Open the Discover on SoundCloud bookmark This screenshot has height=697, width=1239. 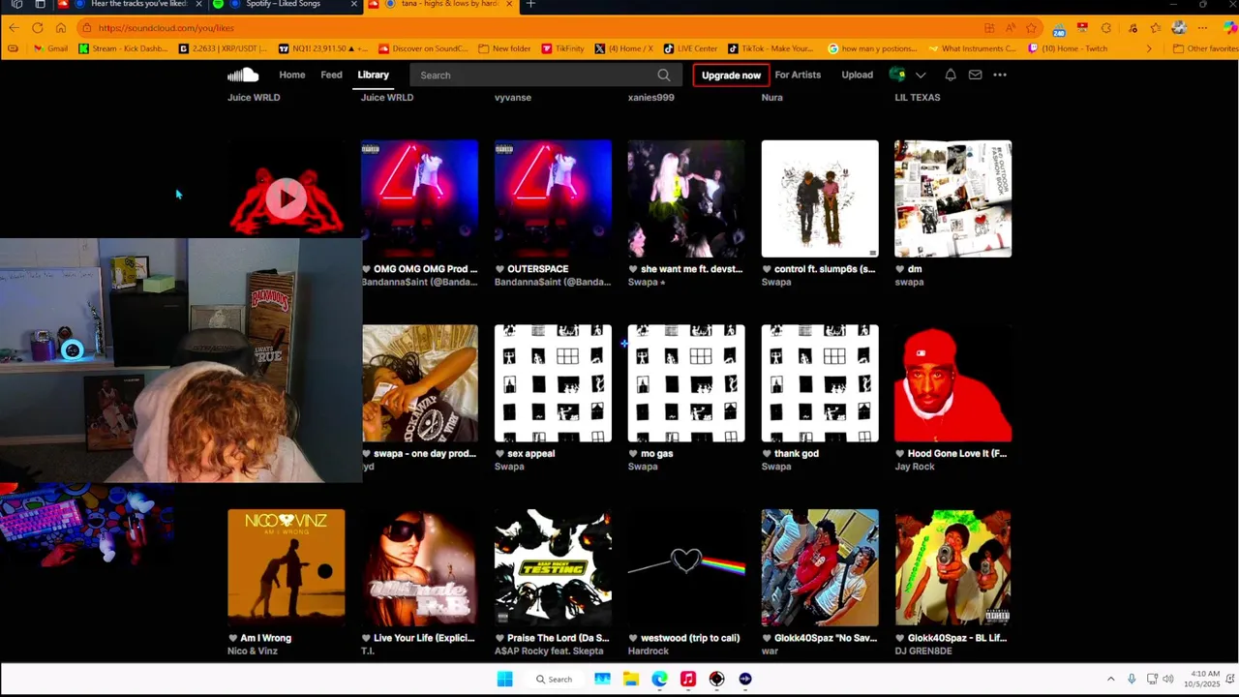tap(424, 48)
